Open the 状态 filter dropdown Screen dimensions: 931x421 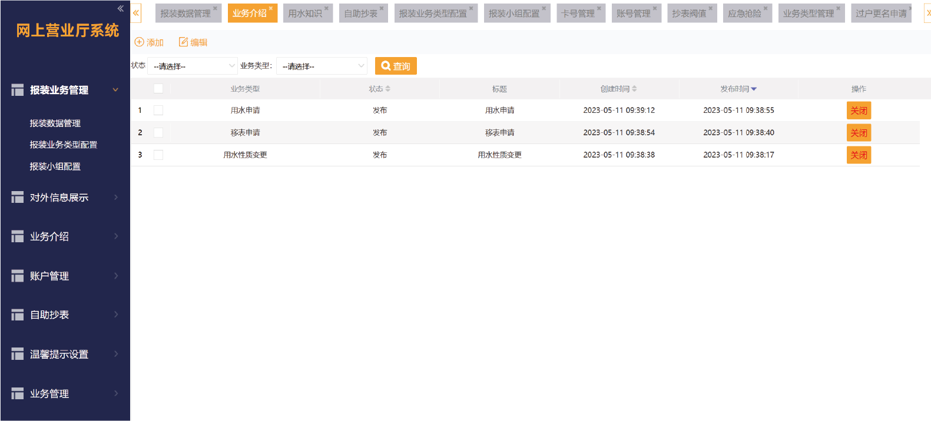(192, 66)
